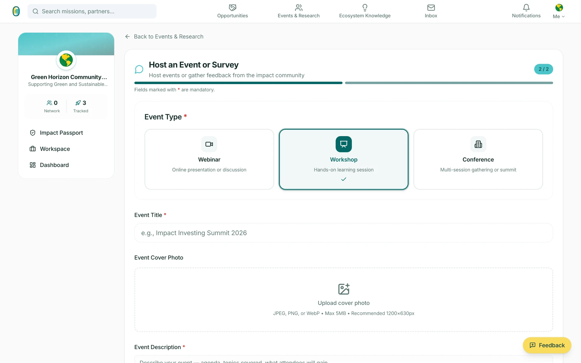Click the Tracked rocket icon in the sidebar

[x=78, y=103]
